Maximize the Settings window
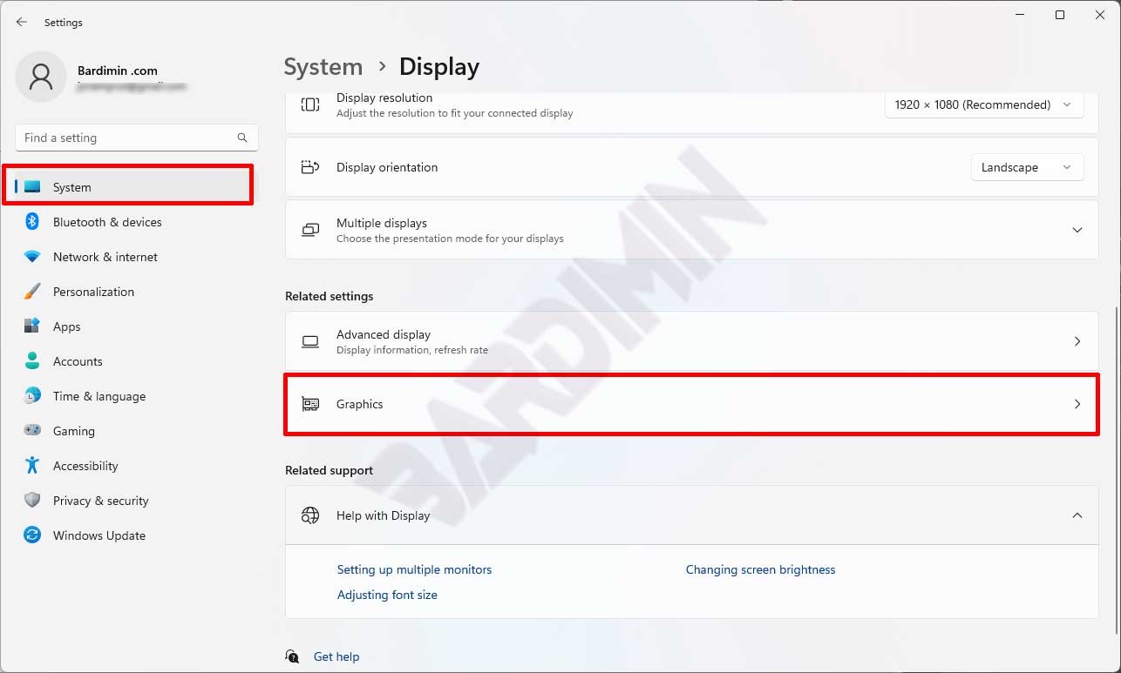The height and width of the screenshot is (673, 1121). [x=1060, y=15]
